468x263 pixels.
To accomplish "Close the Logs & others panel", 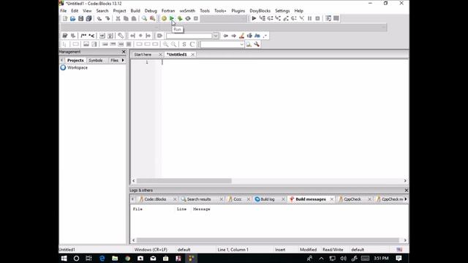I will point(407,190).
